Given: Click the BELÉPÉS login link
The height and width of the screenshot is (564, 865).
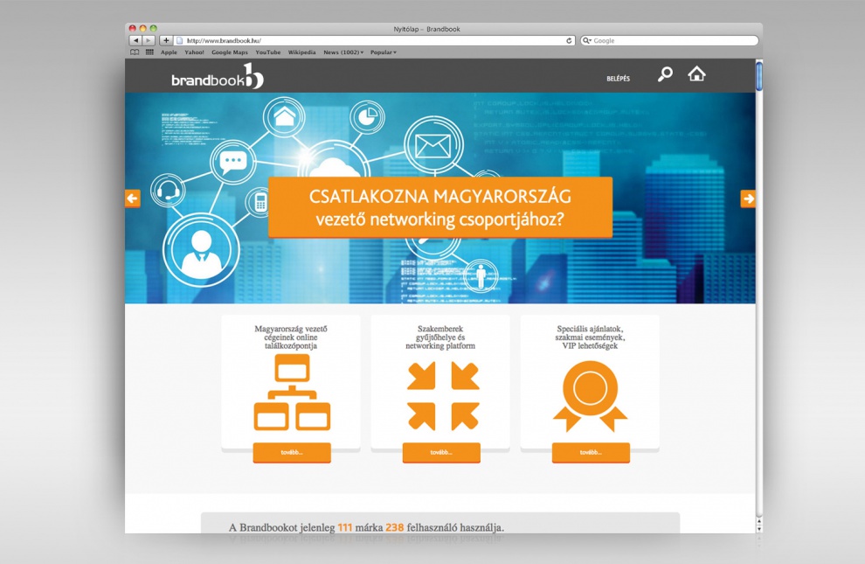Looking at the screenshot, I should pyautogui.click(x=618, y=79).
